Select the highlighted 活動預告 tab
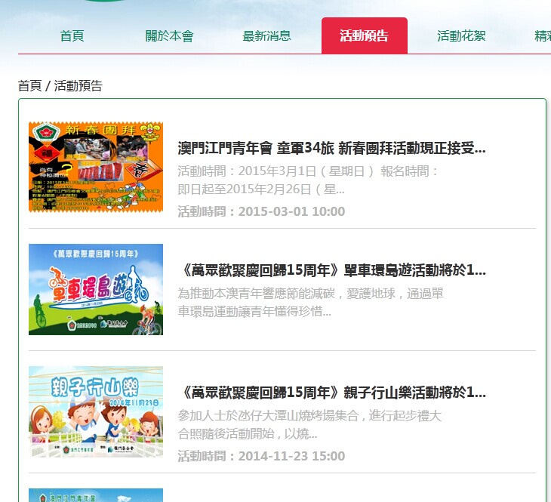Image resolution: width=551 pixels, height=502 pixels. (x=364, y=35)
